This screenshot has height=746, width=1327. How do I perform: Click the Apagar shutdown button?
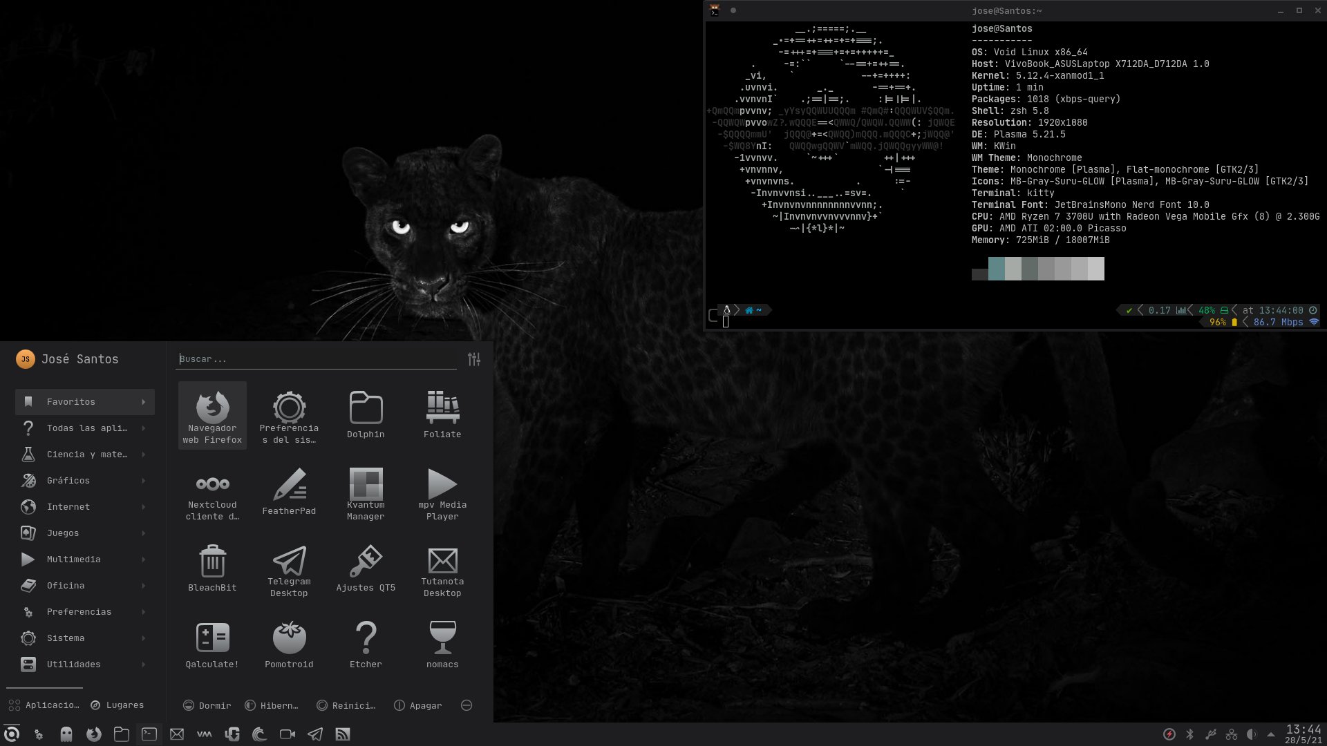417,705
